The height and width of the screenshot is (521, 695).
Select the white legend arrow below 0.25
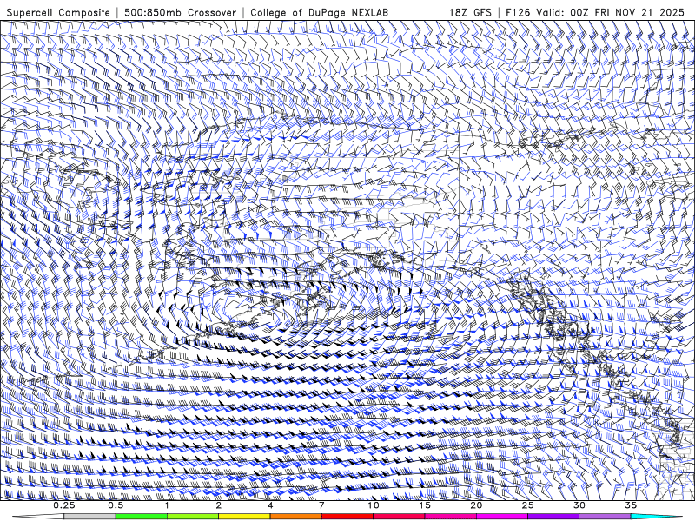[38, 517]
